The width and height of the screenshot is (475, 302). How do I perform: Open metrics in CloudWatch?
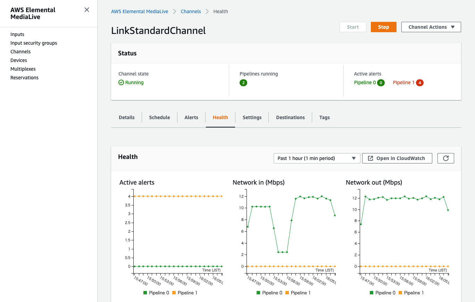click(397, 158)
